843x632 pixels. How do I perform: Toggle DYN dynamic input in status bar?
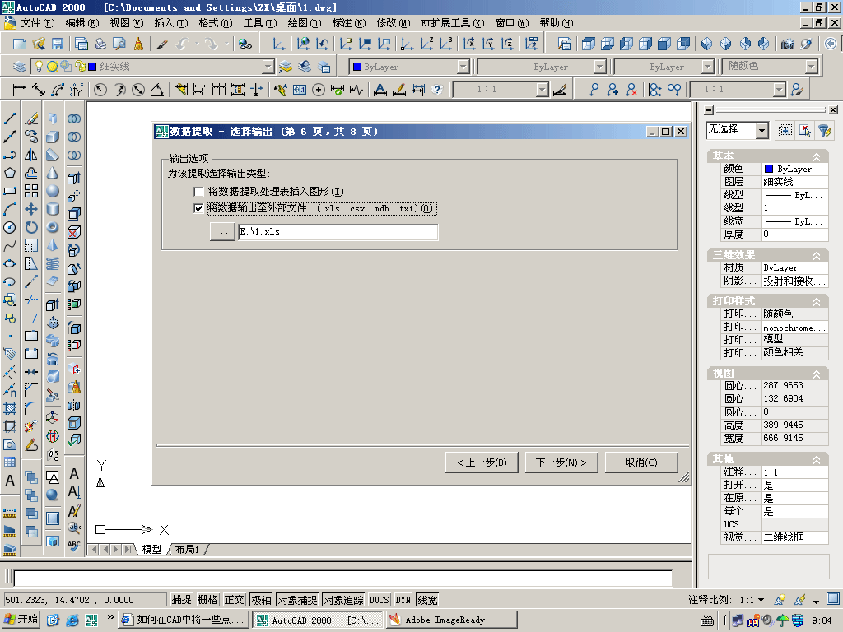pyautogui.click(x=403, y=600)
